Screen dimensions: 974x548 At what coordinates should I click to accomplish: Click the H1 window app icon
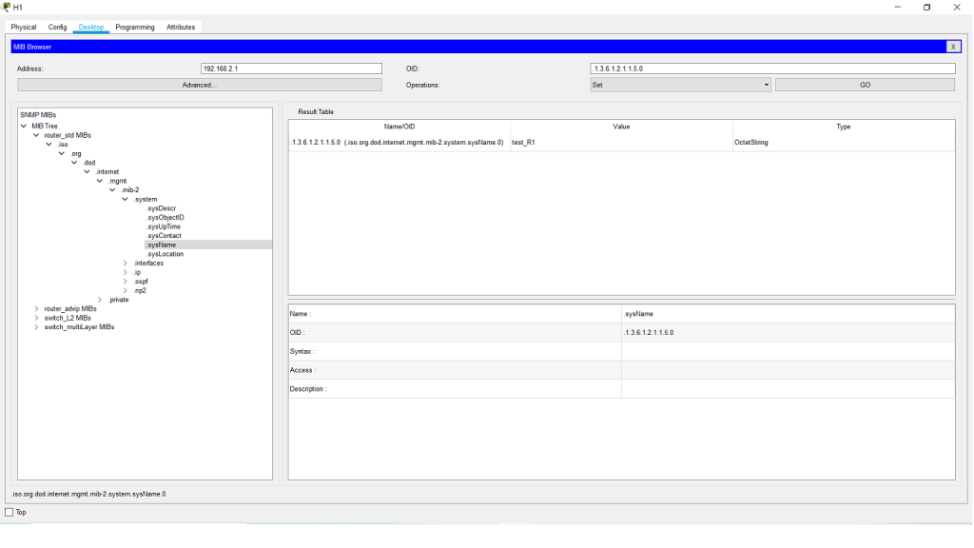click(x=7, y=7)
